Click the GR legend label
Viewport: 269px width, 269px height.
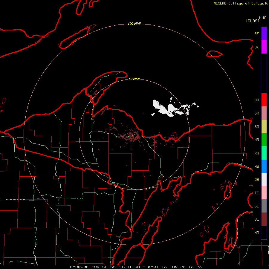pyautogui.click(x=257, y=113)
